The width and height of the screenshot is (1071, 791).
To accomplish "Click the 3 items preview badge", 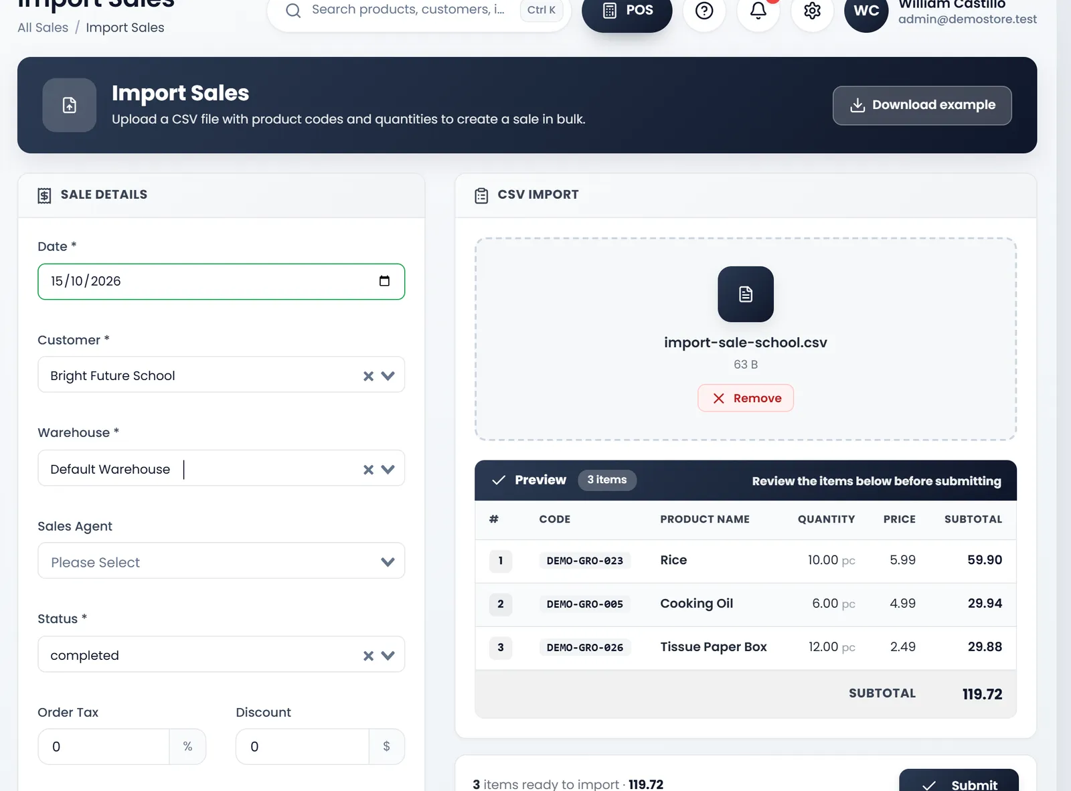I will point(607,480).
